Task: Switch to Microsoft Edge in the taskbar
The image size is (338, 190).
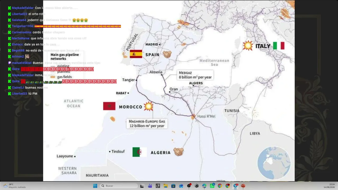Action: [204, 186]
